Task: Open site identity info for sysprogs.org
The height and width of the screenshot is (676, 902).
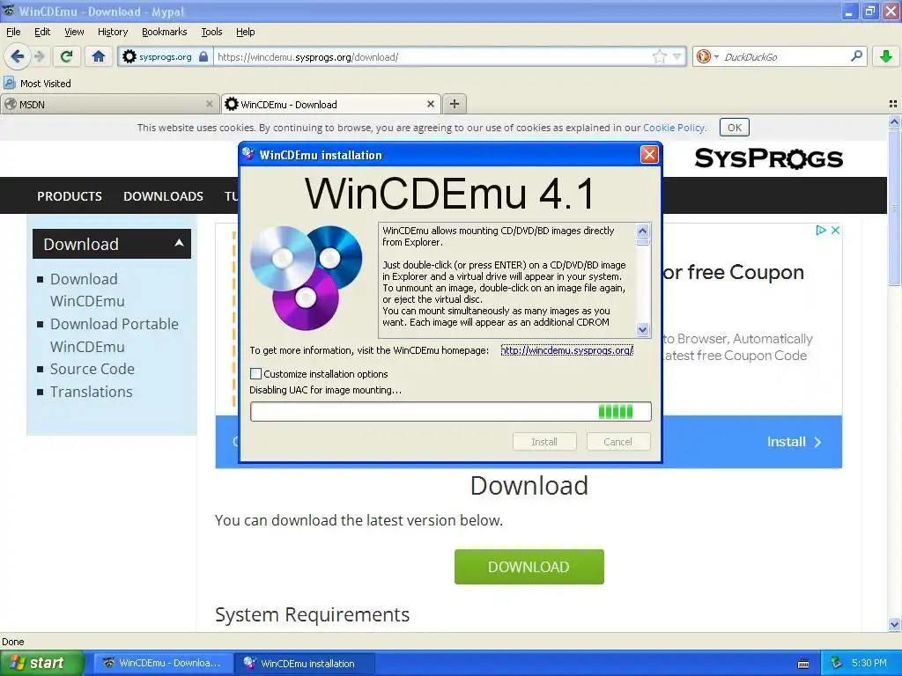Action: click(165, 57)
